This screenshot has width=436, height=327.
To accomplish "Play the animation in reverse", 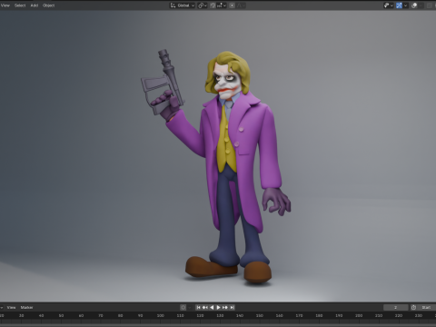I will [212, 307].
